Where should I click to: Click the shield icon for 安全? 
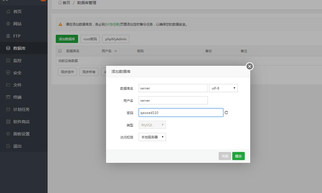(x=8, y=73)
